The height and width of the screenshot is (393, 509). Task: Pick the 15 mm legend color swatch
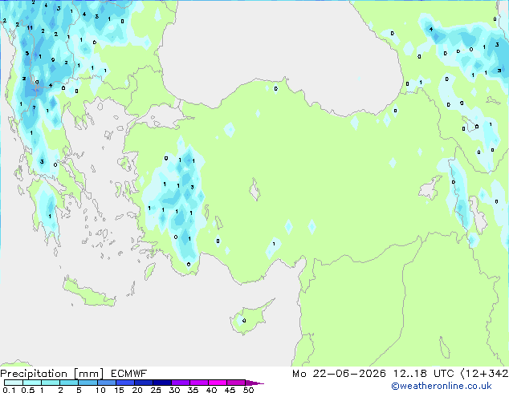coord(125,383)
